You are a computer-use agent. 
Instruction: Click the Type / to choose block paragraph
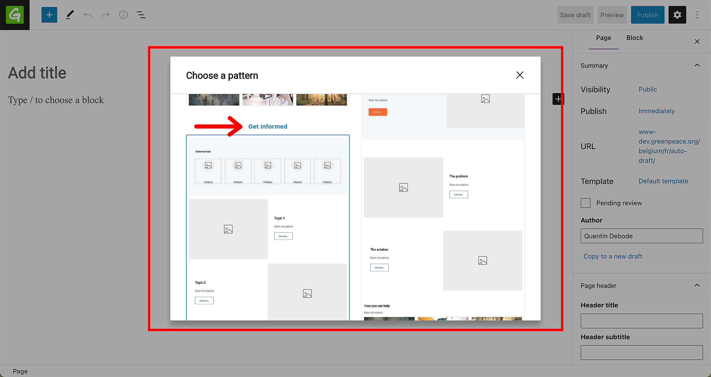56,100
